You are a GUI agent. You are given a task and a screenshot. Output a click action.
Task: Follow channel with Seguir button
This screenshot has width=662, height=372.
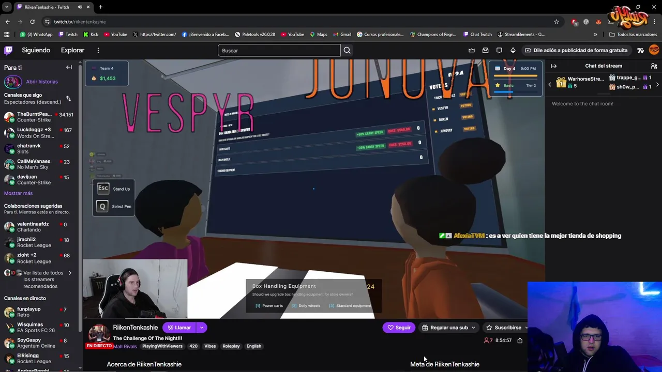[399, 328]
